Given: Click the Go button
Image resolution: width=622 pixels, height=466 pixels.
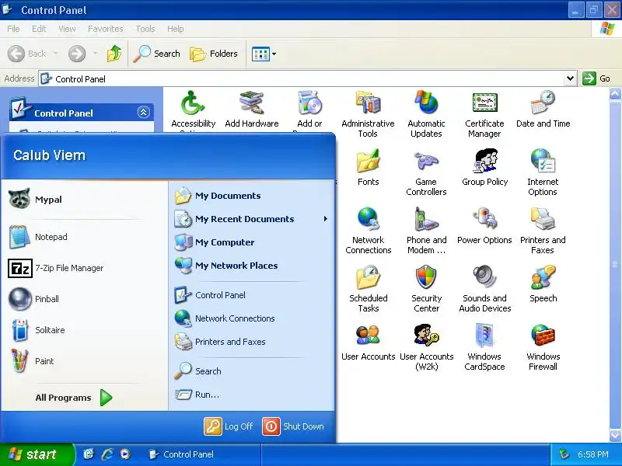Looking at the screenshot, I should point(596,78).
